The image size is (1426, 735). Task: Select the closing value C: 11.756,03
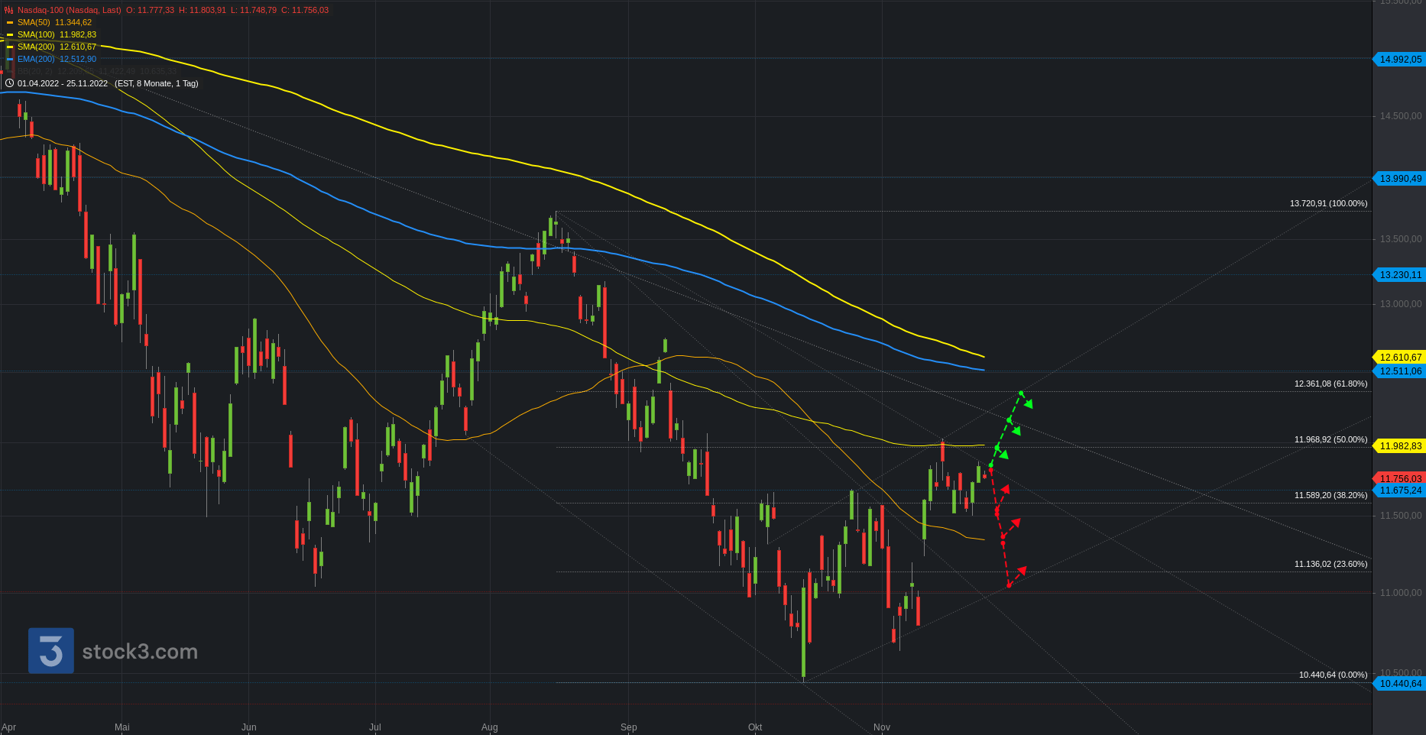(305, 10)
